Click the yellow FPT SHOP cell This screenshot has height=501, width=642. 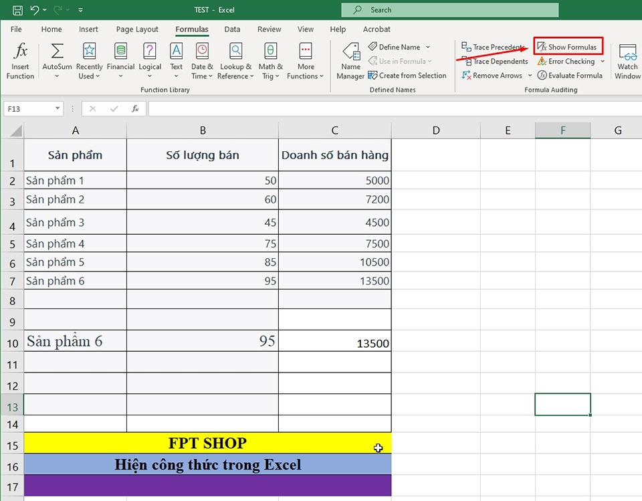207,443
